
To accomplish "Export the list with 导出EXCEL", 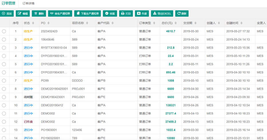I will click(162, 13).
